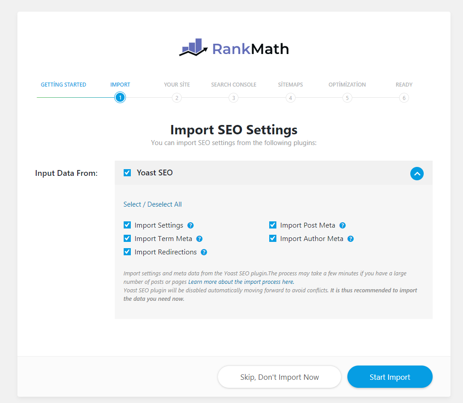The height and width of the screenshot is (403, 463).
Task: Open help icon next to Import Redirections
Action: point(204,252)
